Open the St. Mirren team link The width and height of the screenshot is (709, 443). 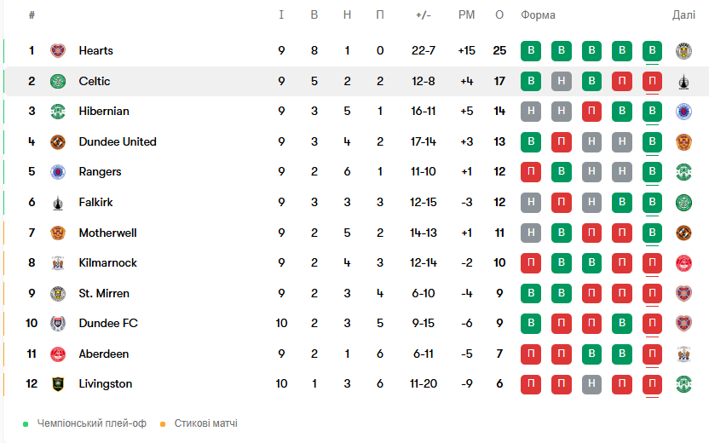point(104,293)
